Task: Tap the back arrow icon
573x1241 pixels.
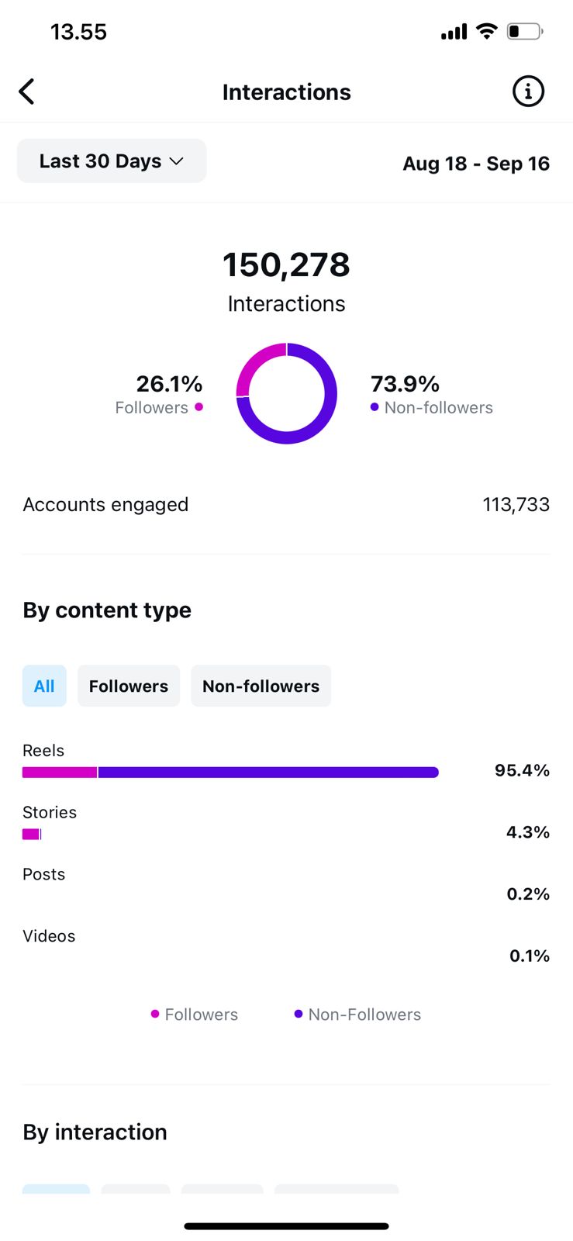Action: [x=27, y=92]
